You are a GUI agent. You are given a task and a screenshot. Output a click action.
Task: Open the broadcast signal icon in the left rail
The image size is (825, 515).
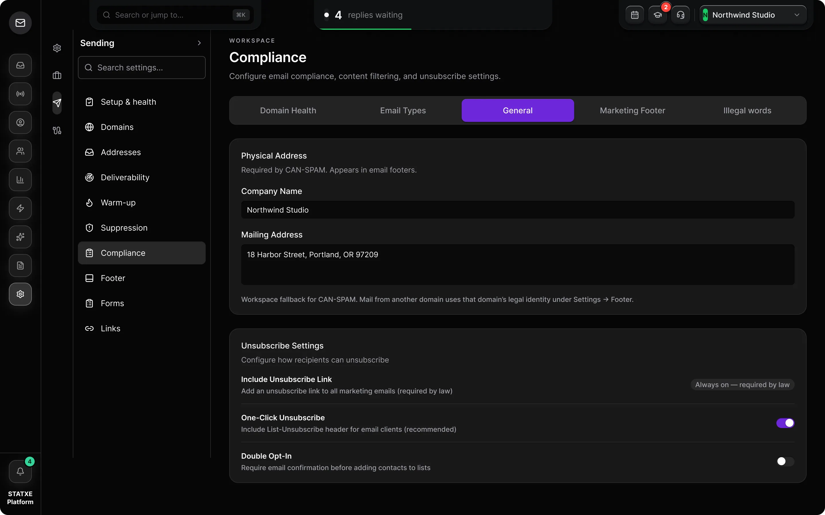(x=20, y=94)
